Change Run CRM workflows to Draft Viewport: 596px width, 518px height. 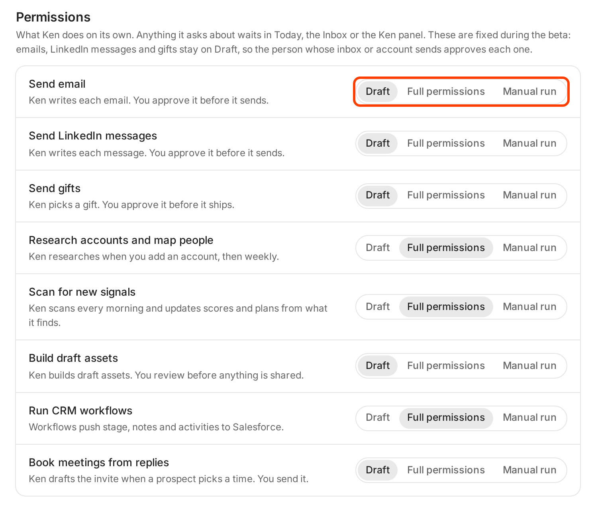(378, 418)
